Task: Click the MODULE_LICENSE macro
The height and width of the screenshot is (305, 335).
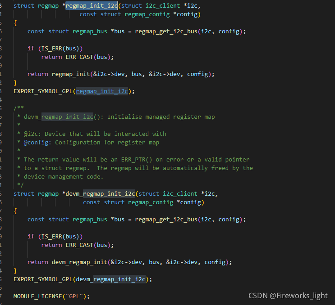Action: [x=37, y=296]
